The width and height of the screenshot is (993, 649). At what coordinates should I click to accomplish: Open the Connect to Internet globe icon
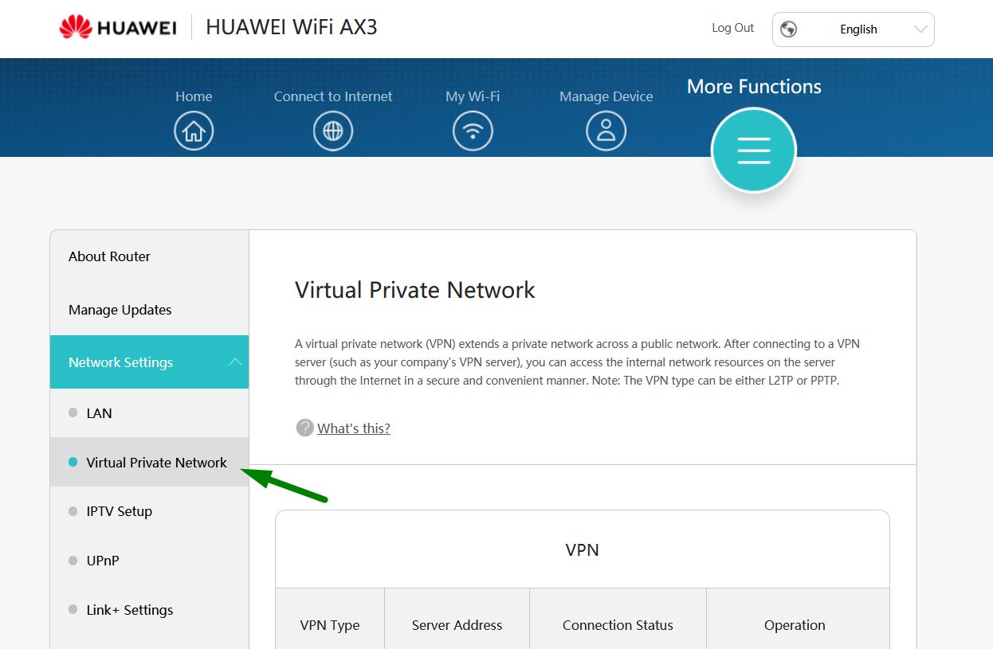click(333, 131)
